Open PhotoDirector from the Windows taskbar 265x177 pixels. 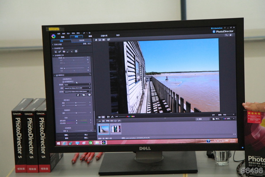point(104,142)
